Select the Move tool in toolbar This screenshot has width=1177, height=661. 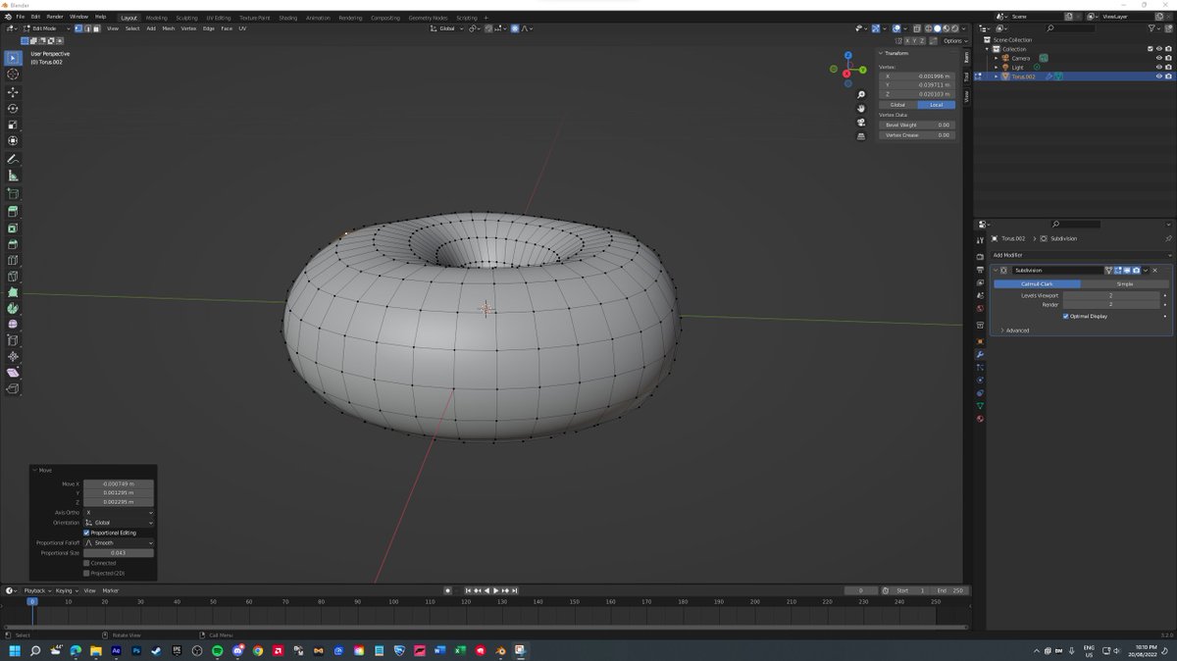[x=13, y=92]
